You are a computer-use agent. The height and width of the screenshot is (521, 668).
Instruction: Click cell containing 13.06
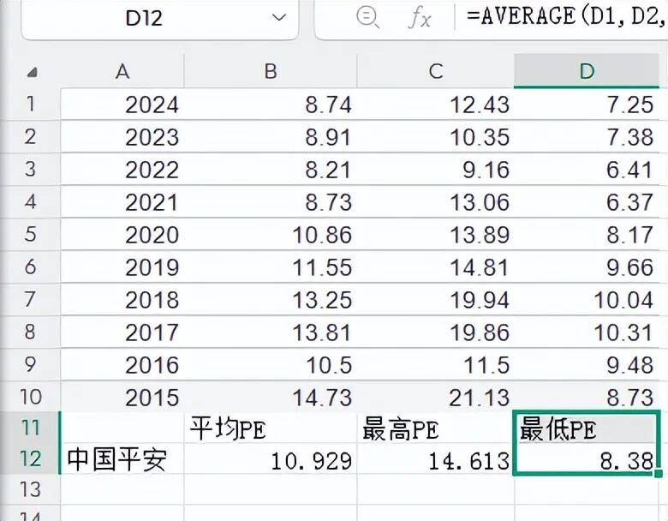point(435,201)
